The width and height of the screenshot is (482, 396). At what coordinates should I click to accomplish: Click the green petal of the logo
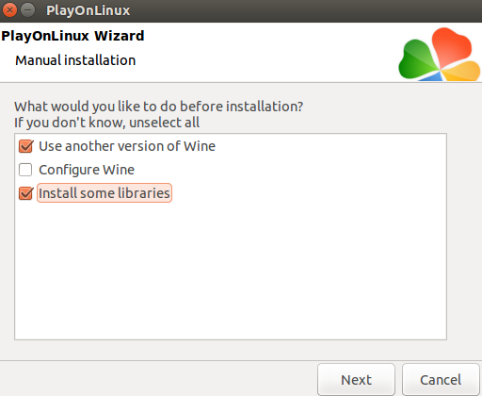417,59
